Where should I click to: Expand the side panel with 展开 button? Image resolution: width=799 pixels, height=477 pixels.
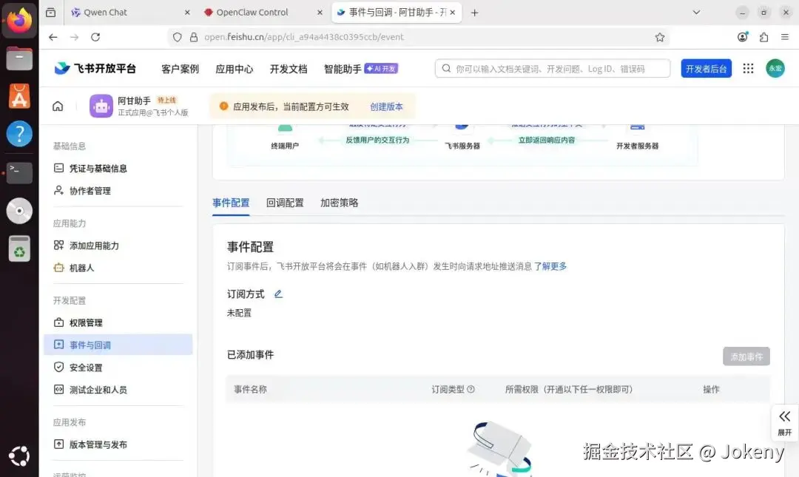click(x=785, y=423)
